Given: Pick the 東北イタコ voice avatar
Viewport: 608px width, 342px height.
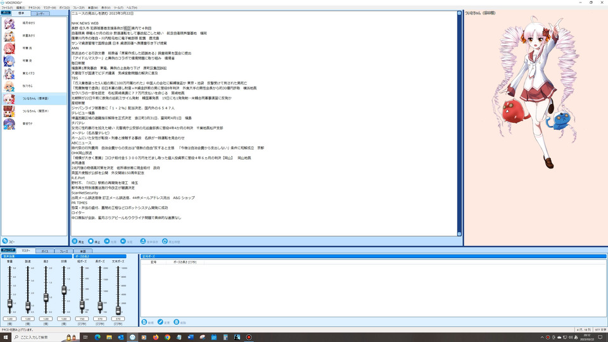Looking at the screenshot, I should 9,73.
